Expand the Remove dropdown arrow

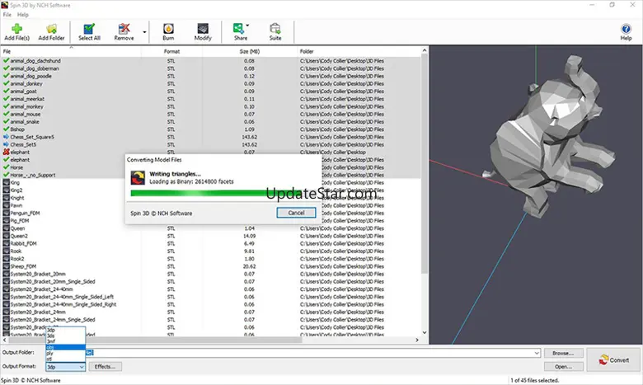coord(144,33)
